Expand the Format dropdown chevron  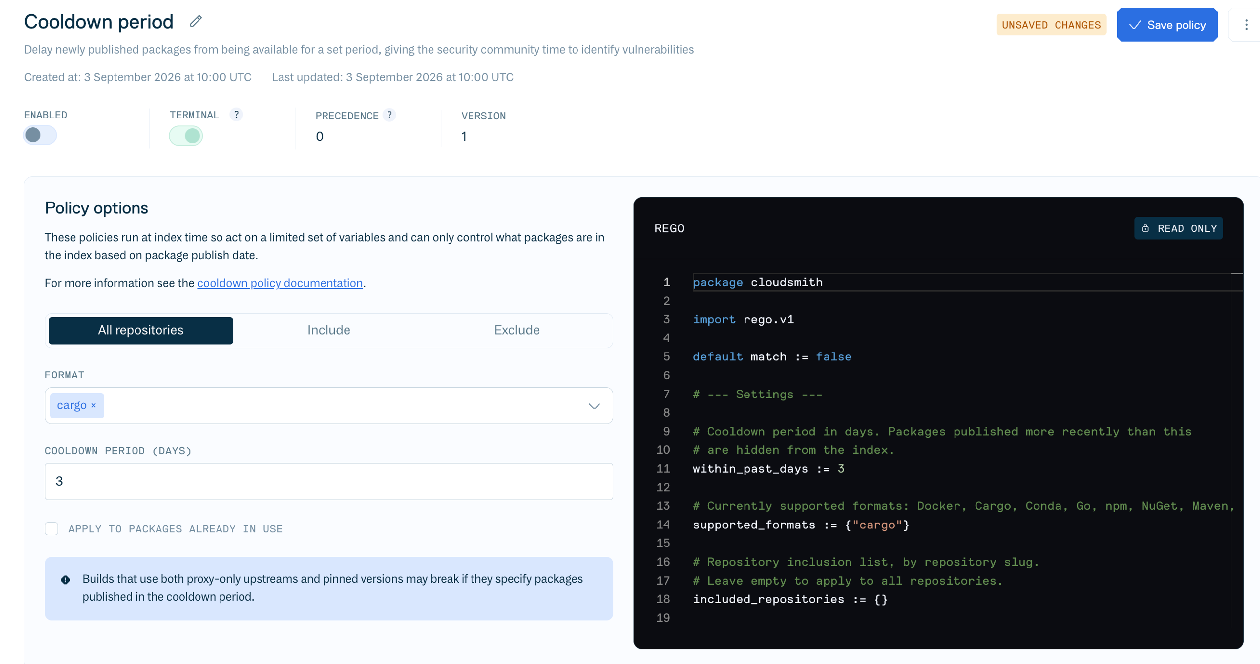click(594, 406)
